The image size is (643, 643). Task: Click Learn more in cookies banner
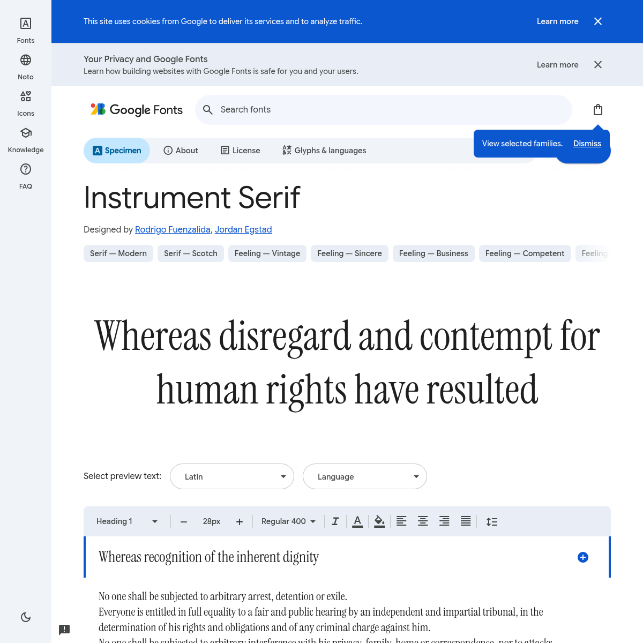[558, 21]
